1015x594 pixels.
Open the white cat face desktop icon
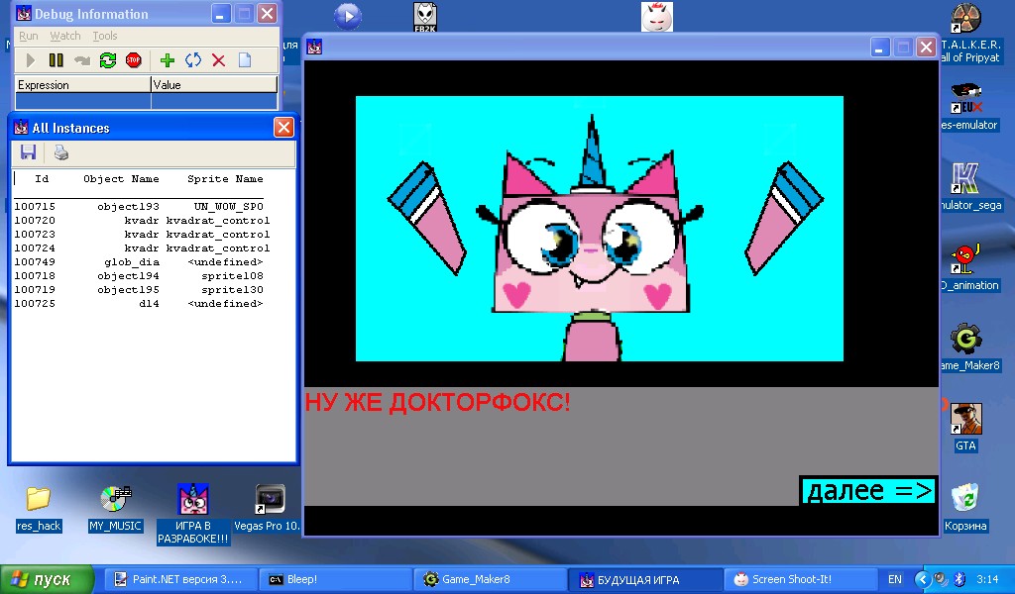[657, 16]
